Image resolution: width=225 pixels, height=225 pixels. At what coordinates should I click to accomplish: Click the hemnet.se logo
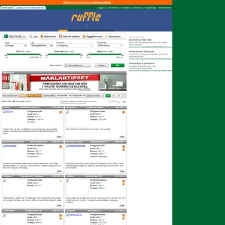pos(15,37)
